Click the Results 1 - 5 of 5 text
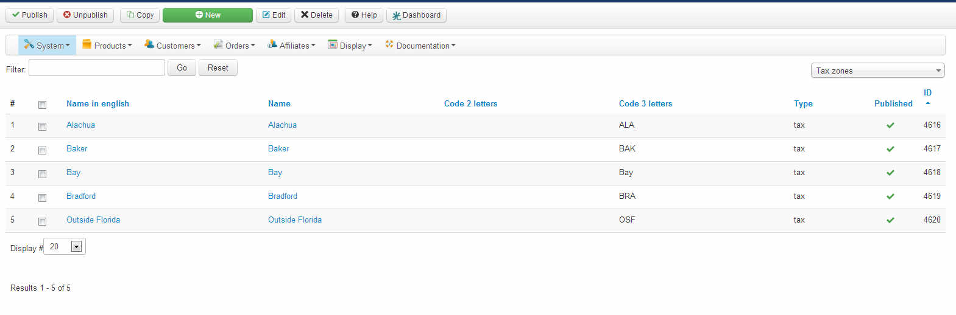Image resolution: width=956 pixels, height=315 pixels. pyautogui.click(x=40, y=288)
